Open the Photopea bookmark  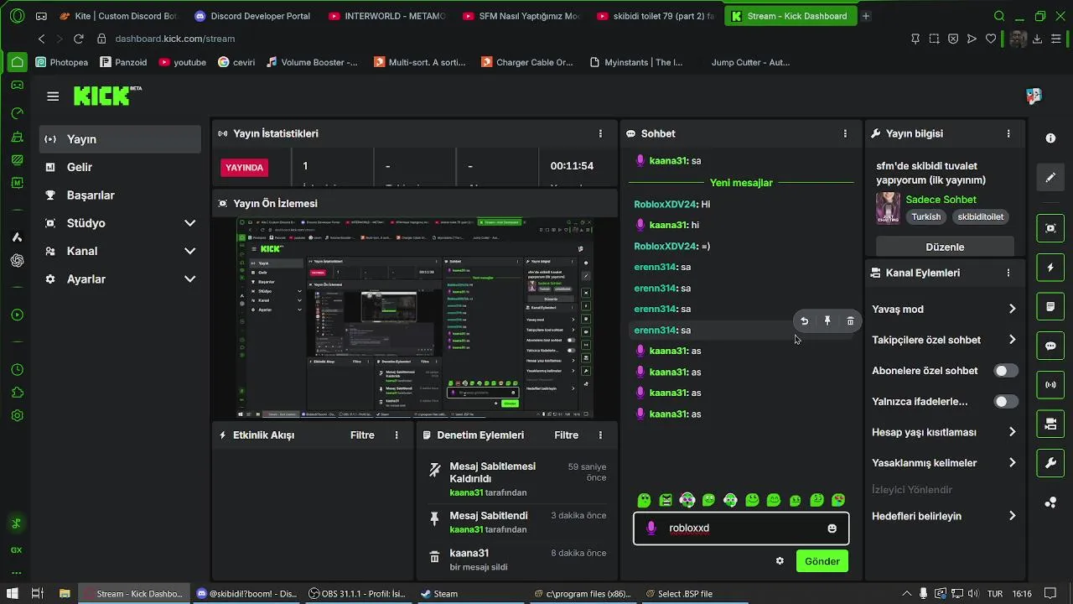click(62, 62)
